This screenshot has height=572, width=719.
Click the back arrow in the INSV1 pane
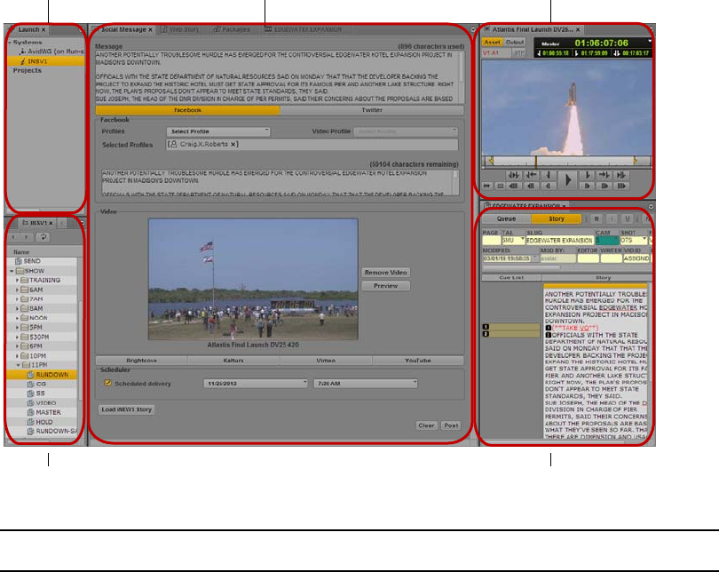[13, 237]
